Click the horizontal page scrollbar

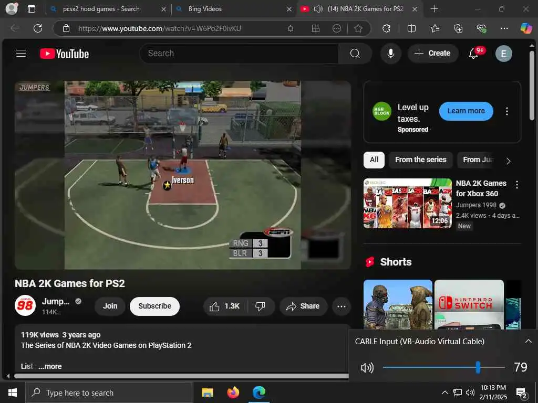[181, 376]
